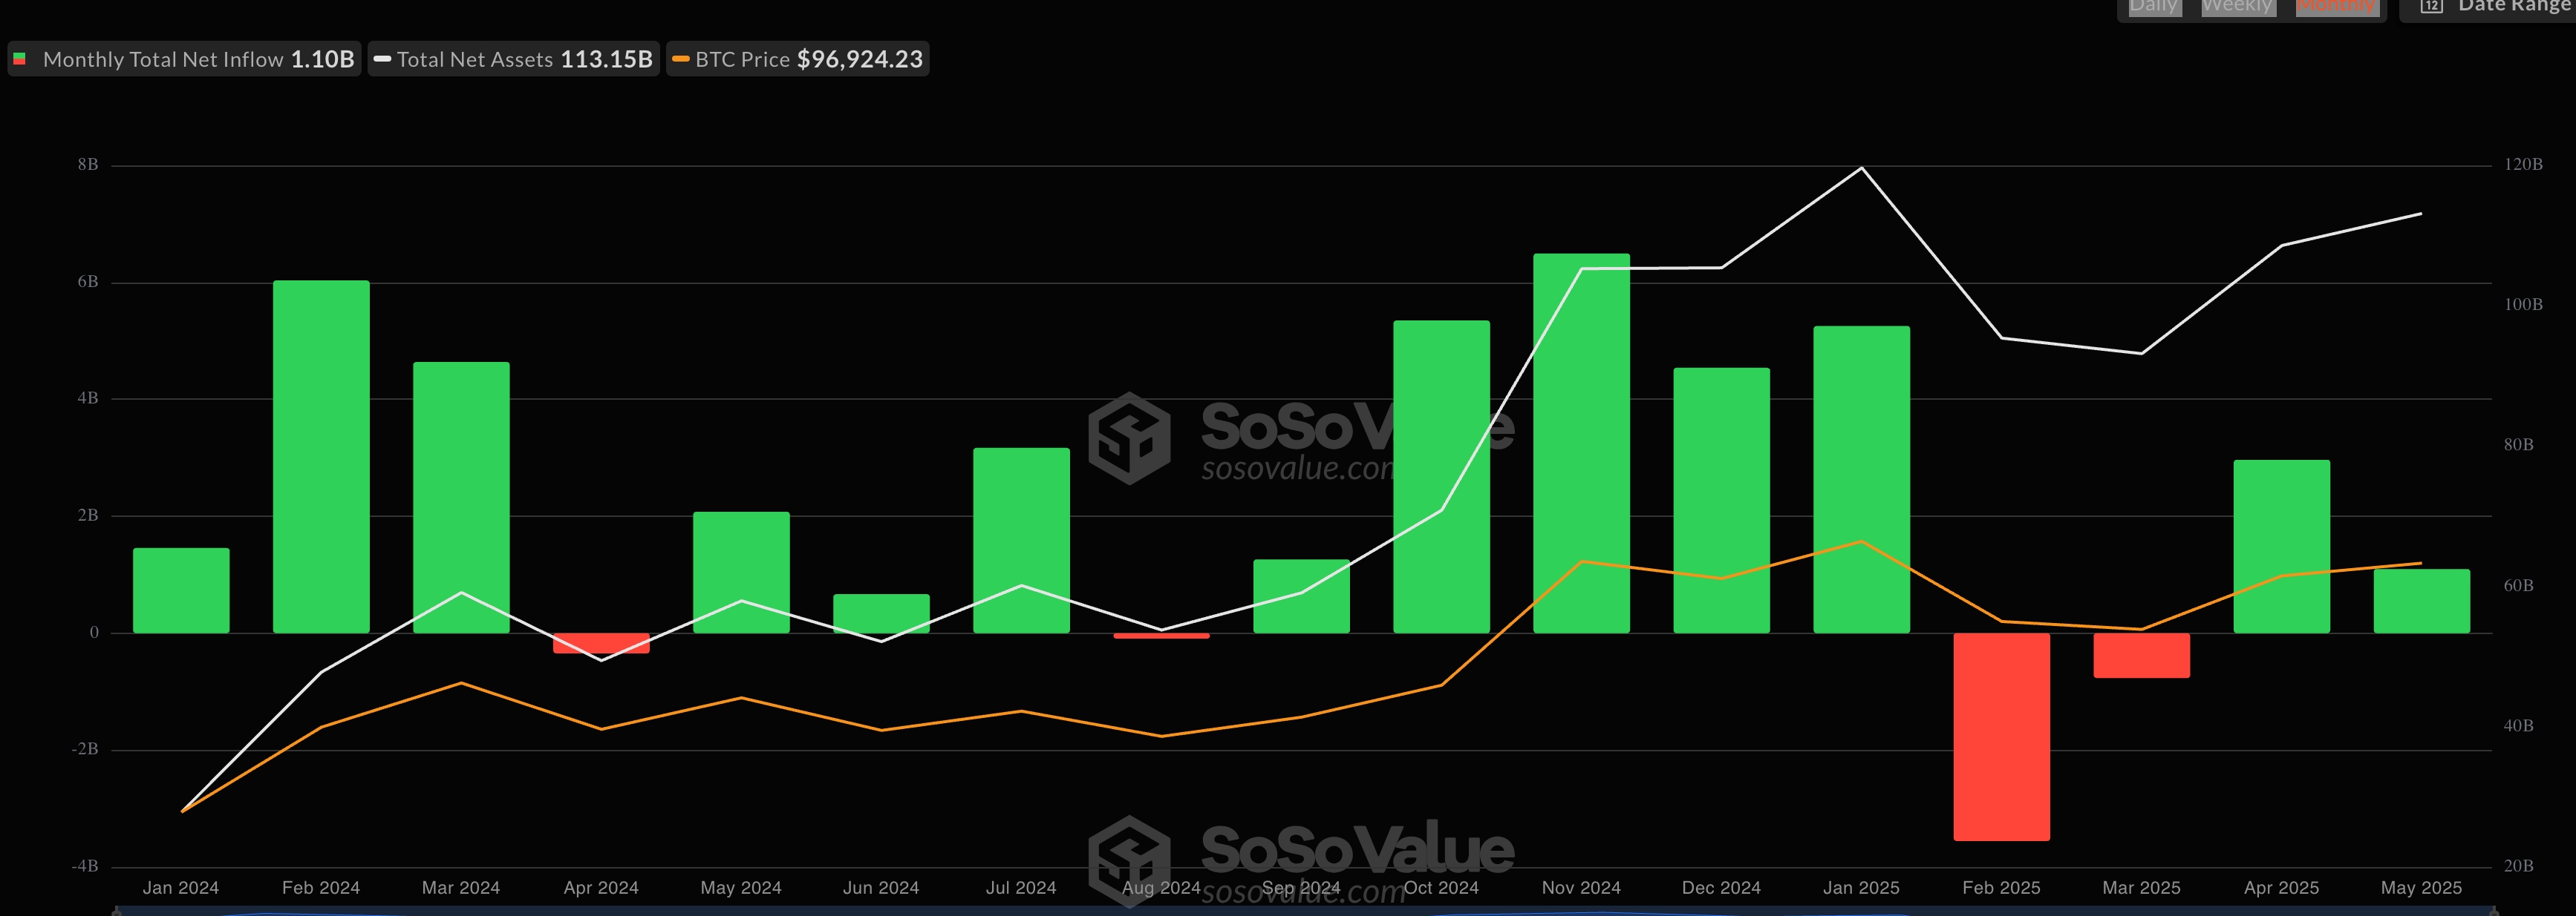Click the Oct 2024 axis label
This screenshot has height=916, width=2576.
[x=1441, y=887]
